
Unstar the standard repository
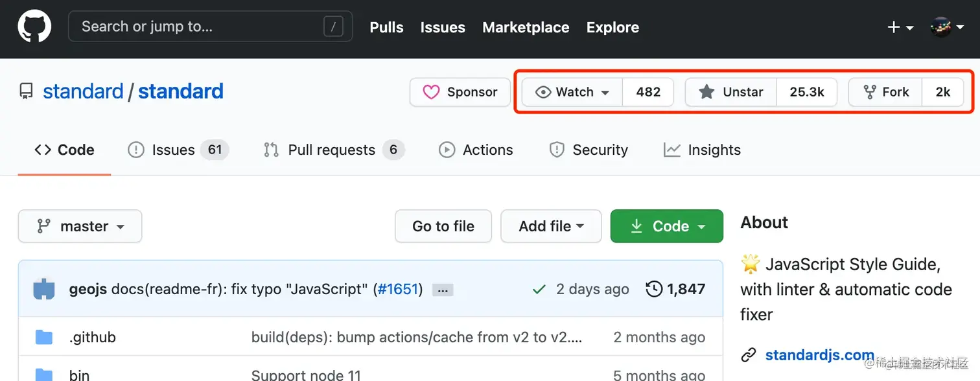click(731, 92)
